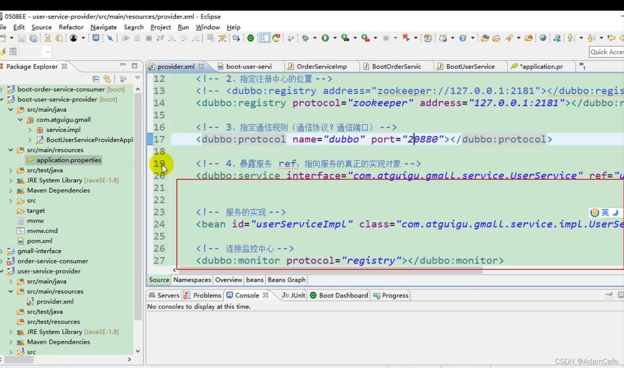Open the Source menu
The height and width of the screenshot is (368, 624).
pyautogui.click(x=41, y=27)
